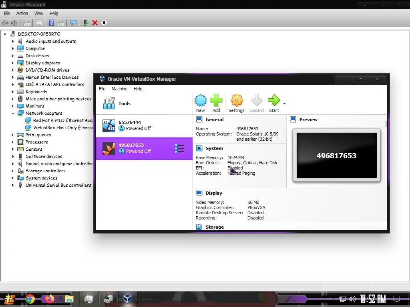Screen dimensions: 410x307
Task: Launch Firefox from the taskbar
Action: click(x=49, y=299)
